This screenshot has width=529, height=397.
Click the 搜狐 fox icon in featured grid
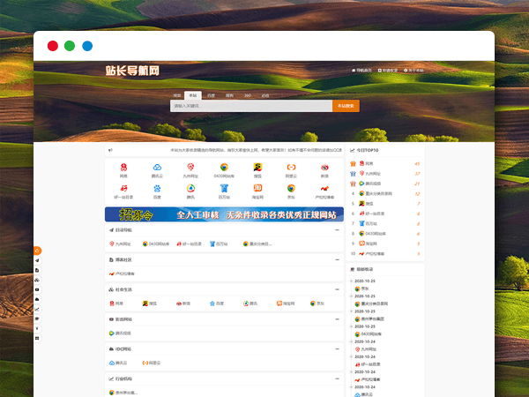point(257,167)
